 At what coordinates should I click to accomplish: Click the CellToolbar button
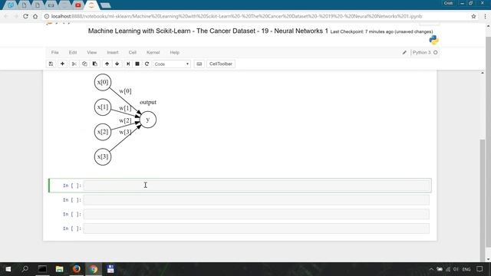pyautogui.click(x=221, y=64)
